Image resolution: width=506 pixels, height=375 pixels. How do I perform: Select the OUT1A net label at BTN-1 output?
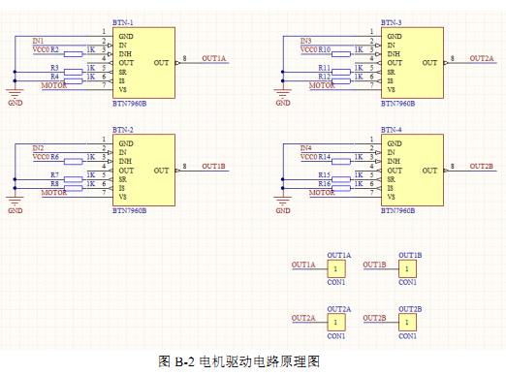(x=214, y=58)
